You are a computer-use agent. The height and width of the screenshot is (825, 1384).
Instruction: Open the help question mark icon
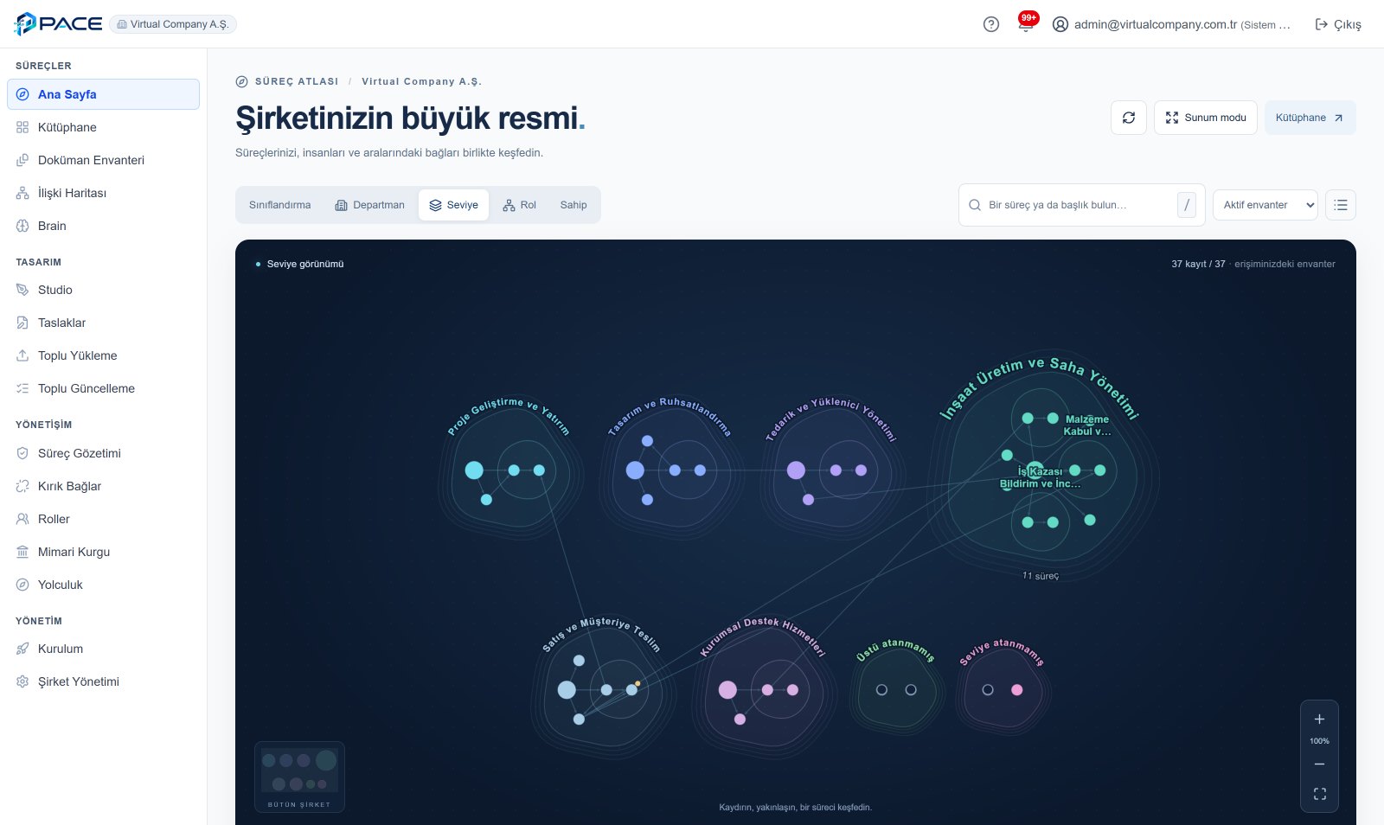click(x=991, y=24)
